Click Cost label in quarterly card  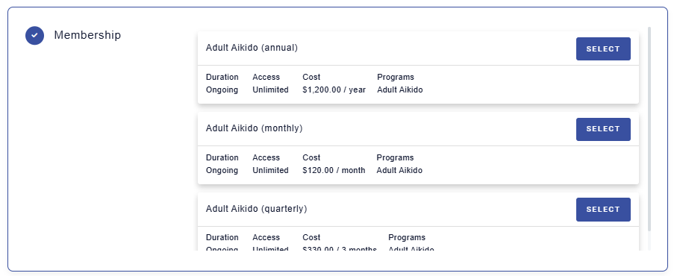point(311,238)
